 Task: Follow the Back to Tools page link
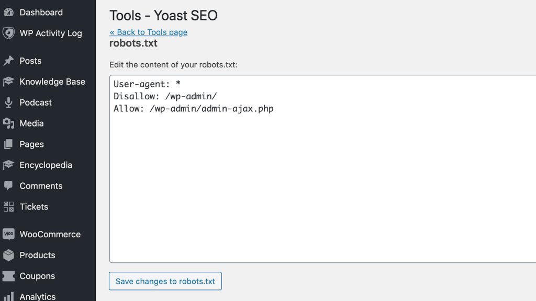pyautogui.click(x=148, y=32)
